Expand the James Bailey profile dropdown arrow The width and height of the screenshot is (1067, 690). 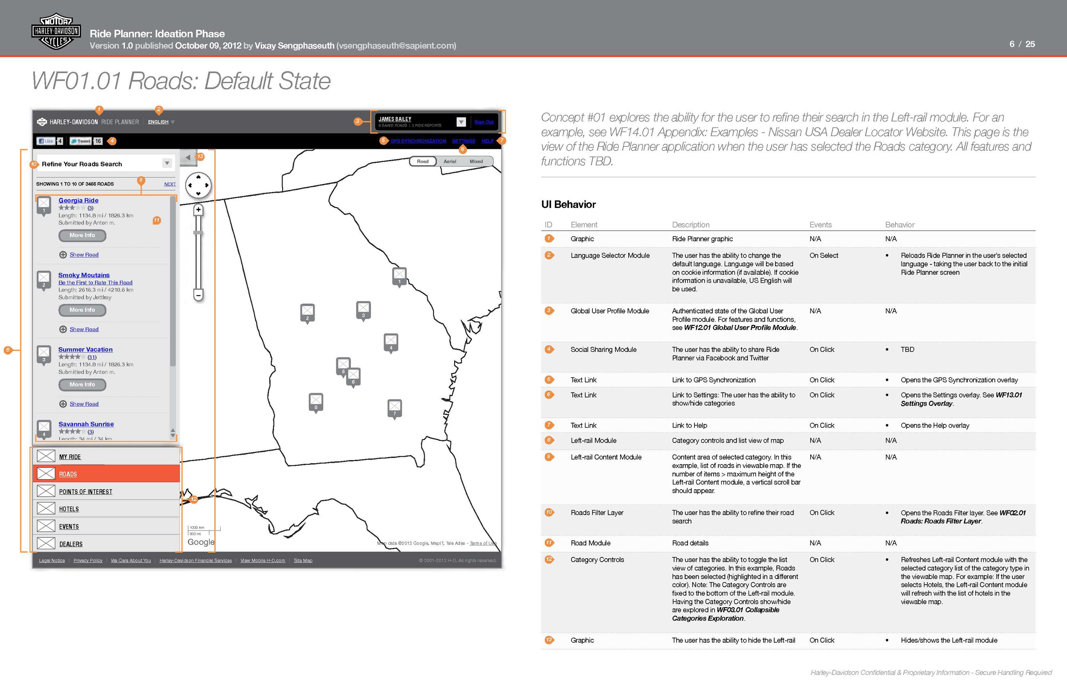(461, 122)
